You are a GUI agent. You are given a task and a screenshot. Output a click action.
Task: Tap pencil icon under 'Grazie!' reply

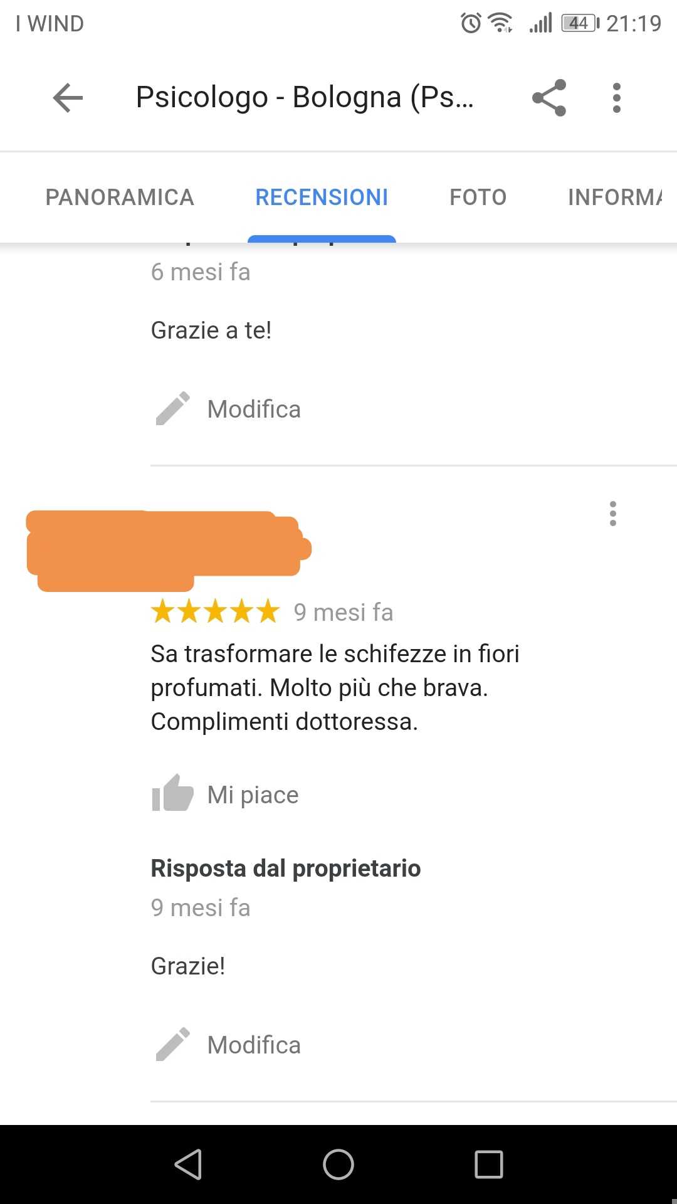pos(172,1044)
